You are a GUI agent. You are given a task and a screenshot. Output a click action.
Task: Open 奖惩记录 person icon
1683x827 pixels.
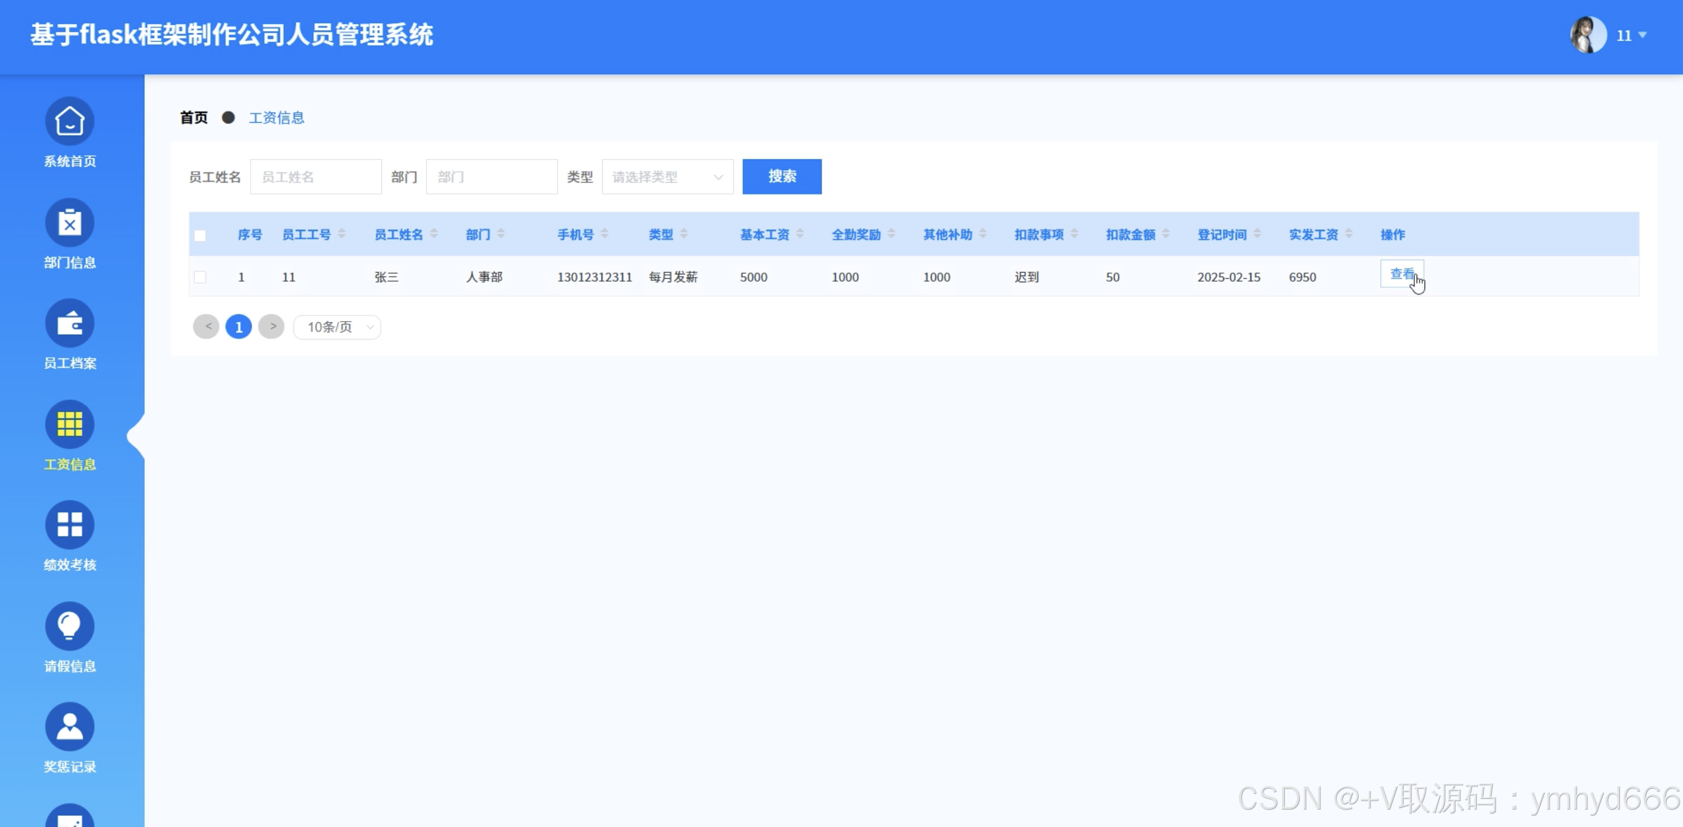coord(69,726)
